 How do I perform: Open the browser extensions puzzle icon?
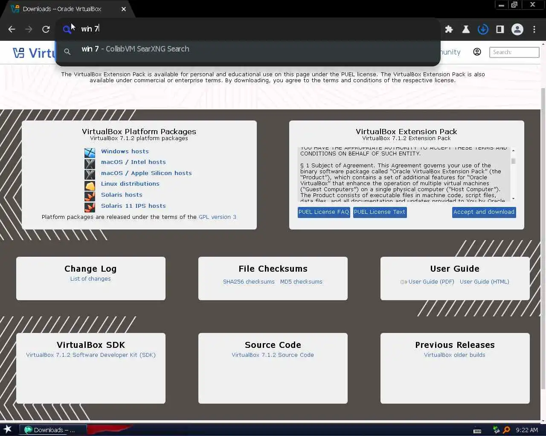coord(449,29)
